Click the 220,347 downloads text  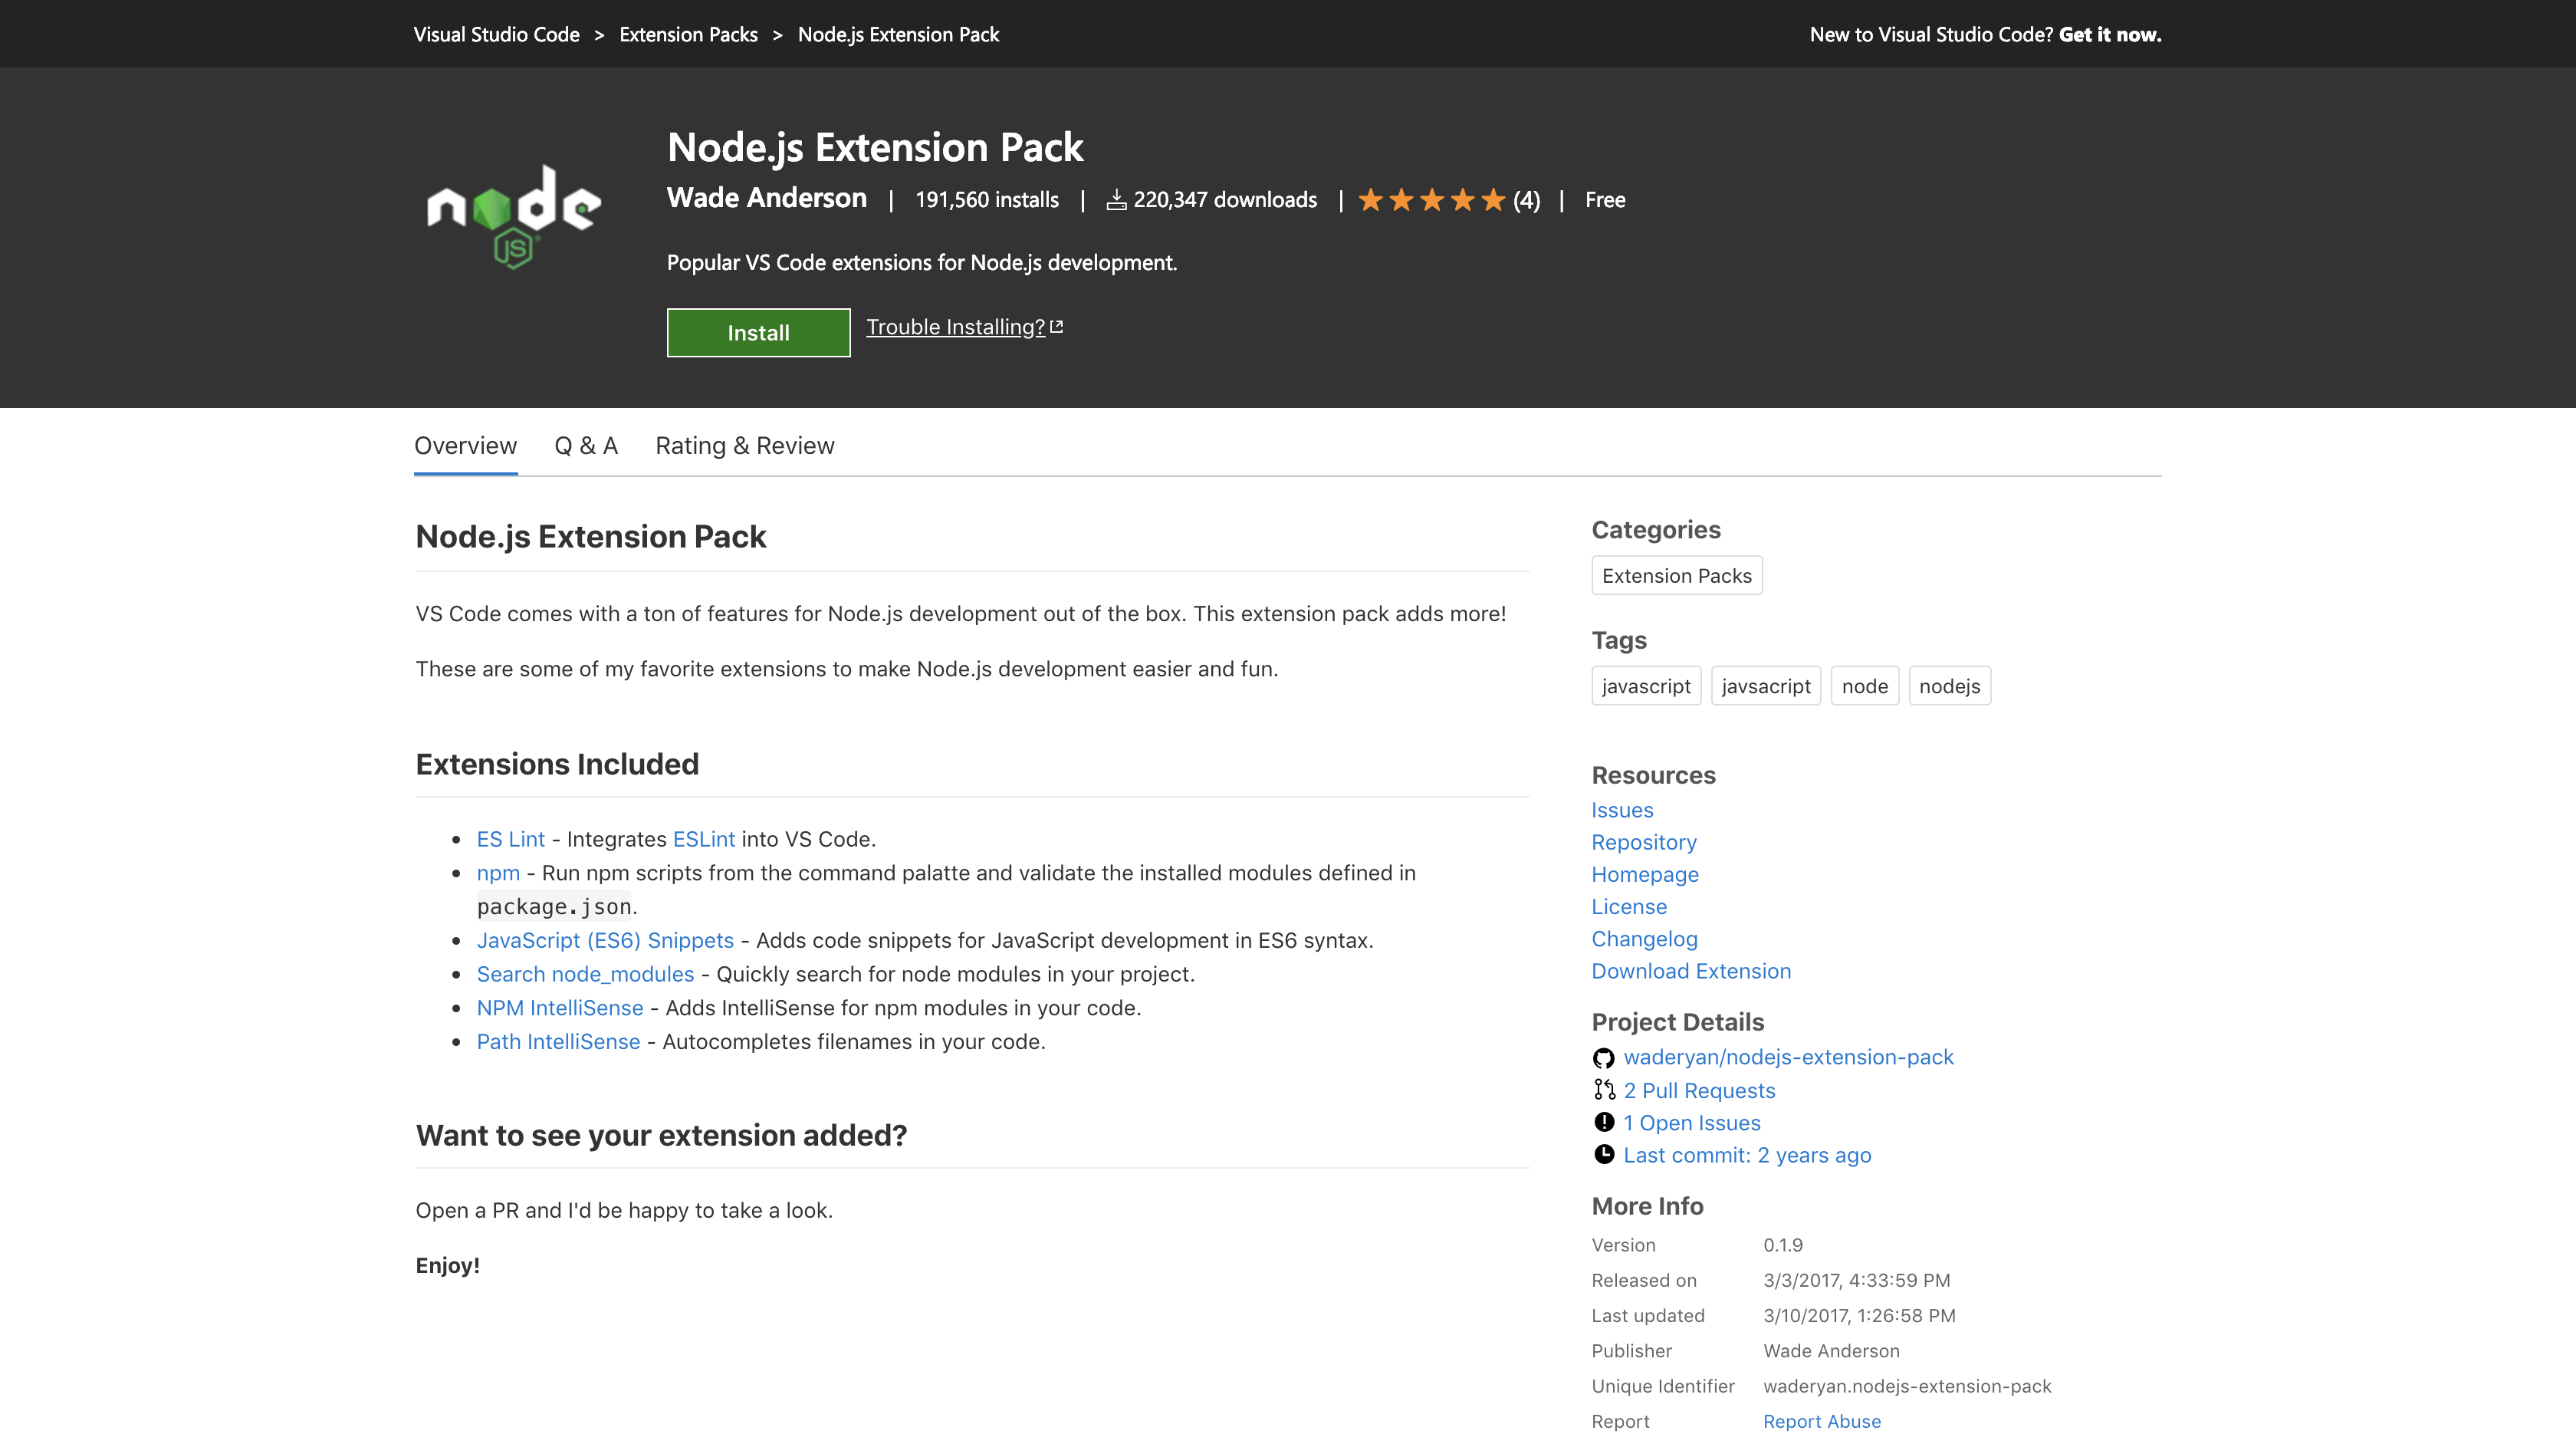pos(1225,200)
